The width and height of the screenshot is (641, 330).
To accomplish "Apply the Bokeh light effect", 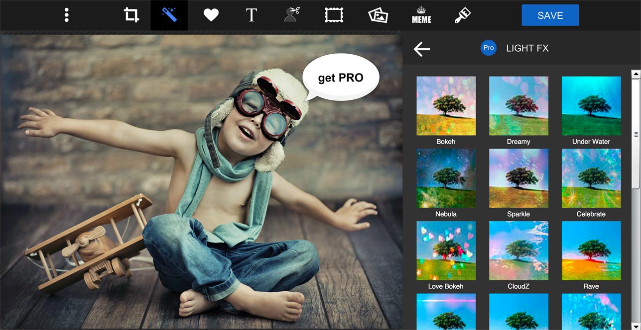I will click(x=446, y=106).
